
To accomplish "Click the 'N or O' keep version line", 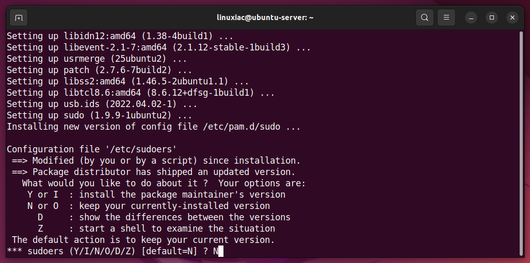I will coord(149,206).
